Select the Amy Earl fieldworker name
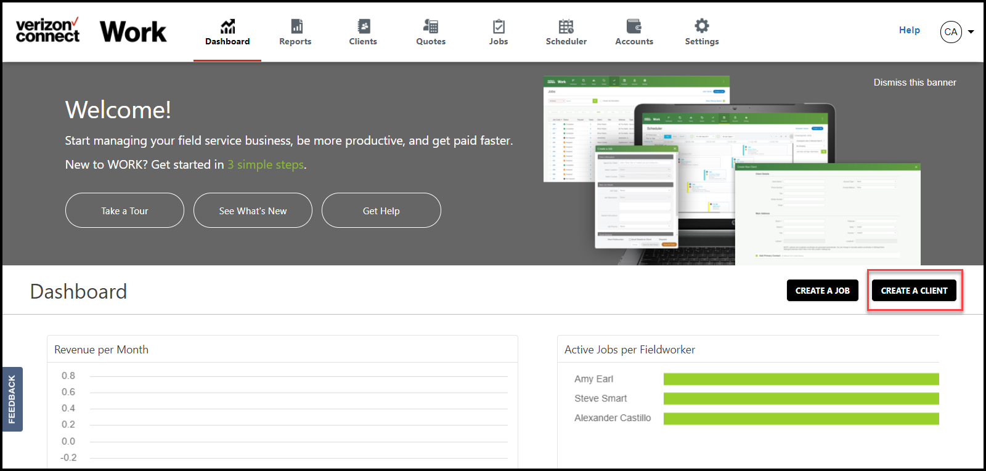 593,379
